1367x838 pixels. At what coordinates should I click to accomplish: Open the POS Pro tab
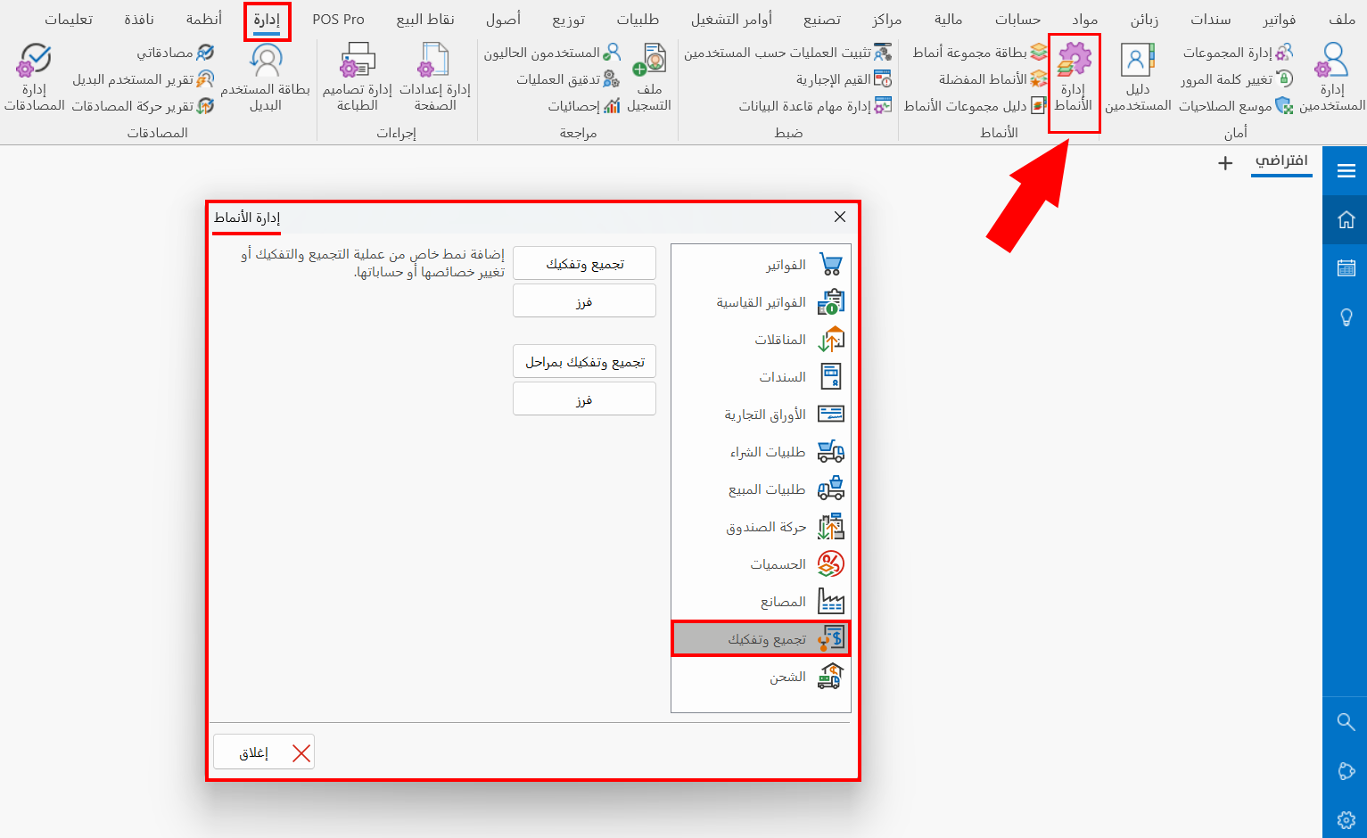click(339, 20)
